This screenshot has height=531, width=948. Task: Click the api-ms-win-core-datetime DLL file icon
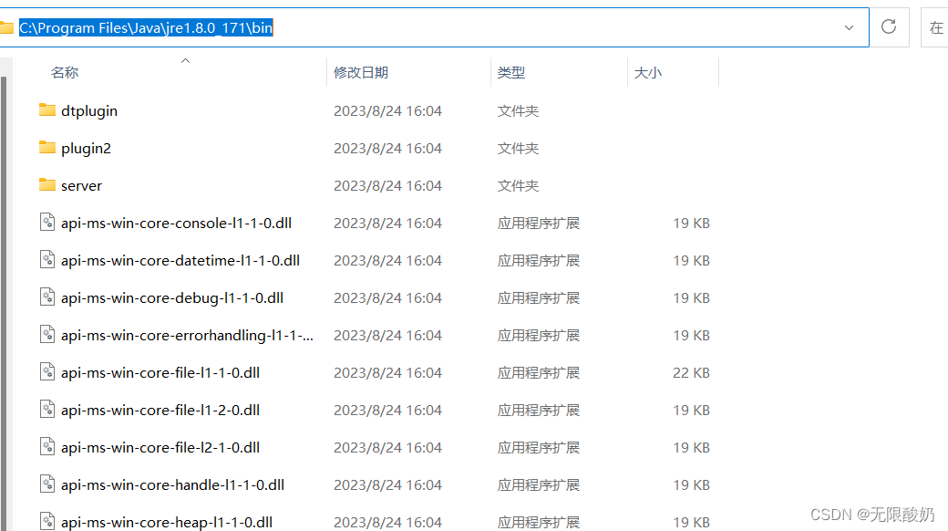click(48, 260)
